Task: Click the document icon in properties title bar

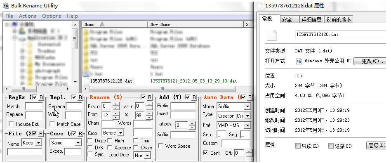Action: tap(260, 6)
